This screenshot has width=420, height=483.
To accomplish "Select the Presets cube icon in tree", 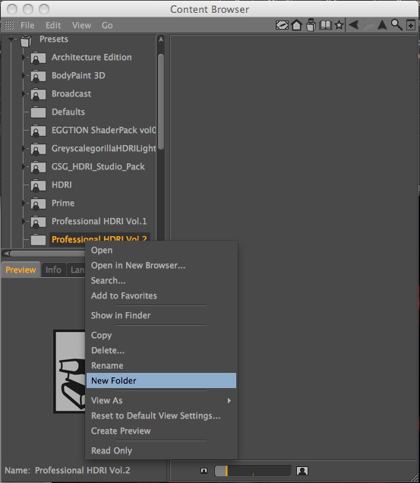I will pyautogui.click(x=26, y=41).
